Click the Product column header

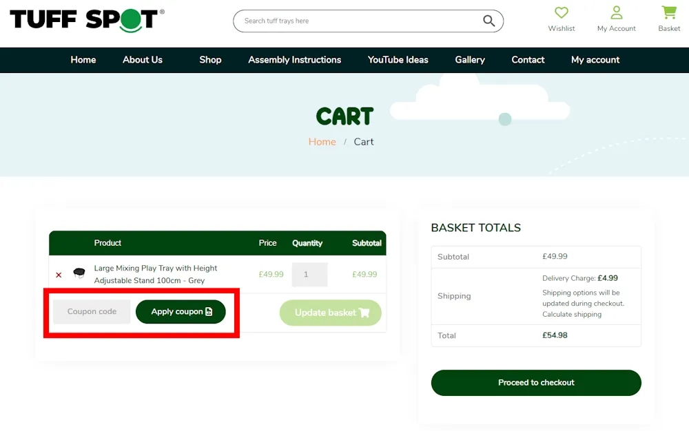coord(107,243)
